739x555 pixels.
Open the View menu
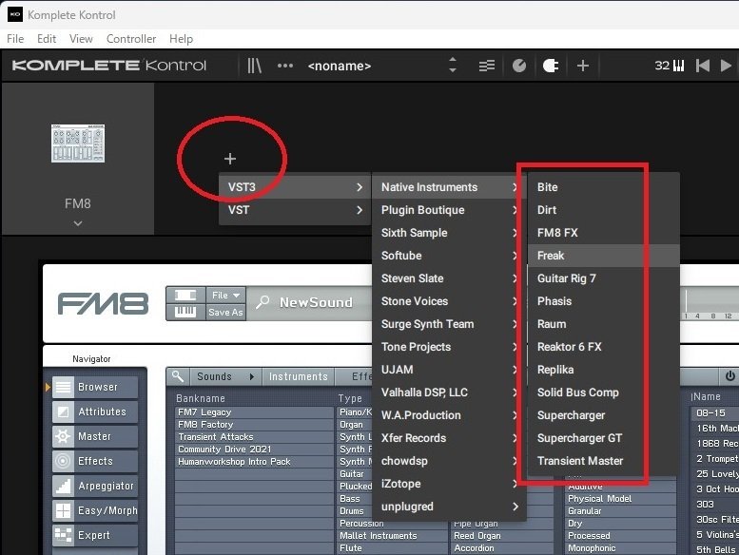click(81, 39)
